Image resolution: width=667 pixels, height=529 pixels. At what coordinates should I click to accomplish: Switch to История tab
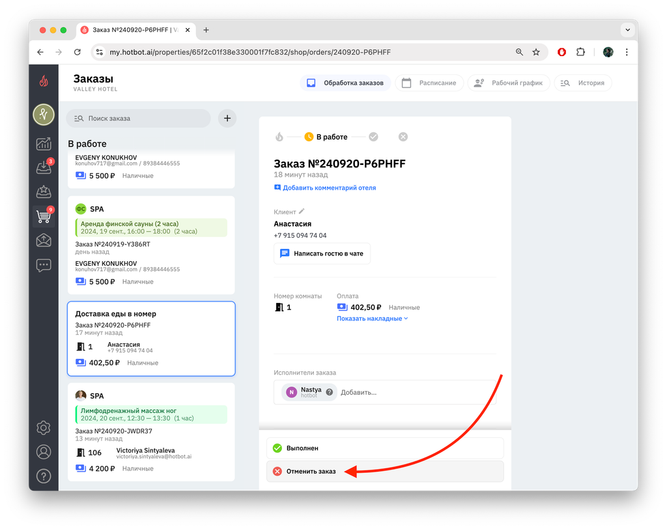coord(583,83)
